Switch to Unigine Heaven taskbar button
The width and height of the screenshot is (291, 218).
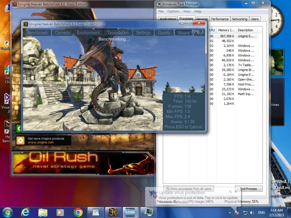tap(113, 212)
